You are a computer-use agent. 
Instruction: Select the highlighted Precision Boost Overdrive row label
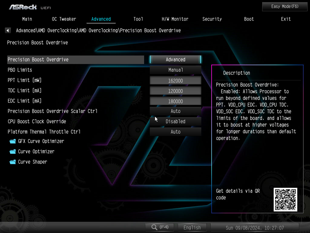38,60
